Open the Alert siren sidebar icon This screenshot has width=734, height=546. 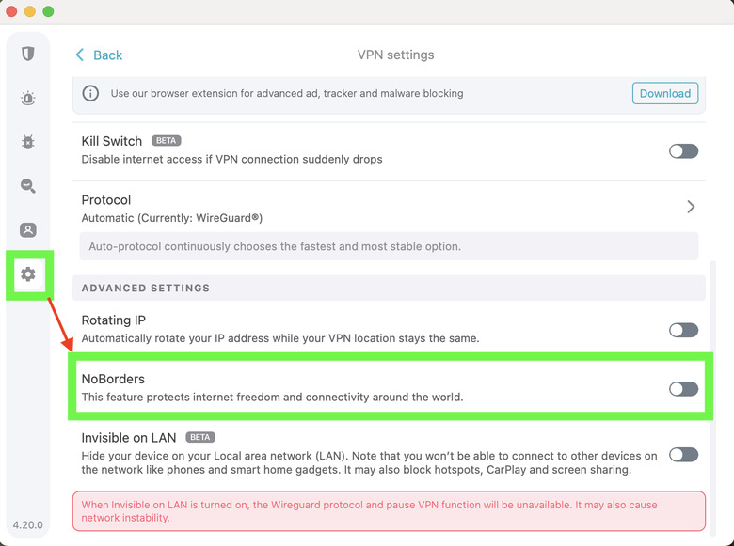click(x=28, y=98)
